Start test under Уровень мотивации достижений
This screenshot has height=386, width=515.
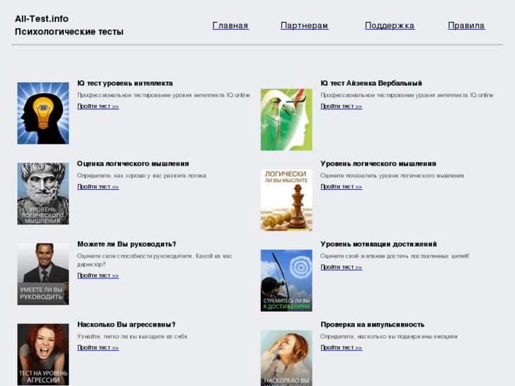pos(341,267)
